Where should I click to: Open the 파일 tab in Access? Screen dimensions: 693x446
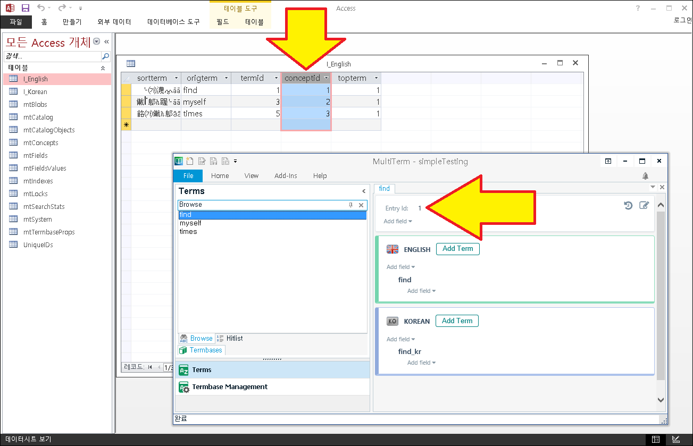click(x=16, y=22)
